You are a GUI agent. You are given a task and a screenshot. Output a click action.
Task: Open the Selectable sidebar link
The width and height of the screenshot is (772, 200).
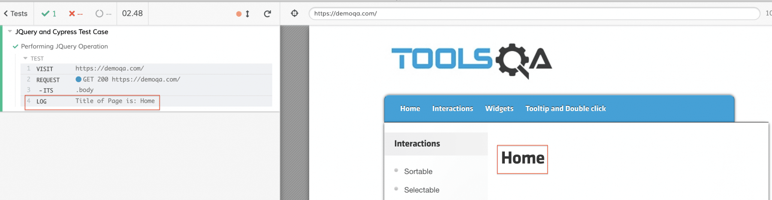click(x=422, y=190)
